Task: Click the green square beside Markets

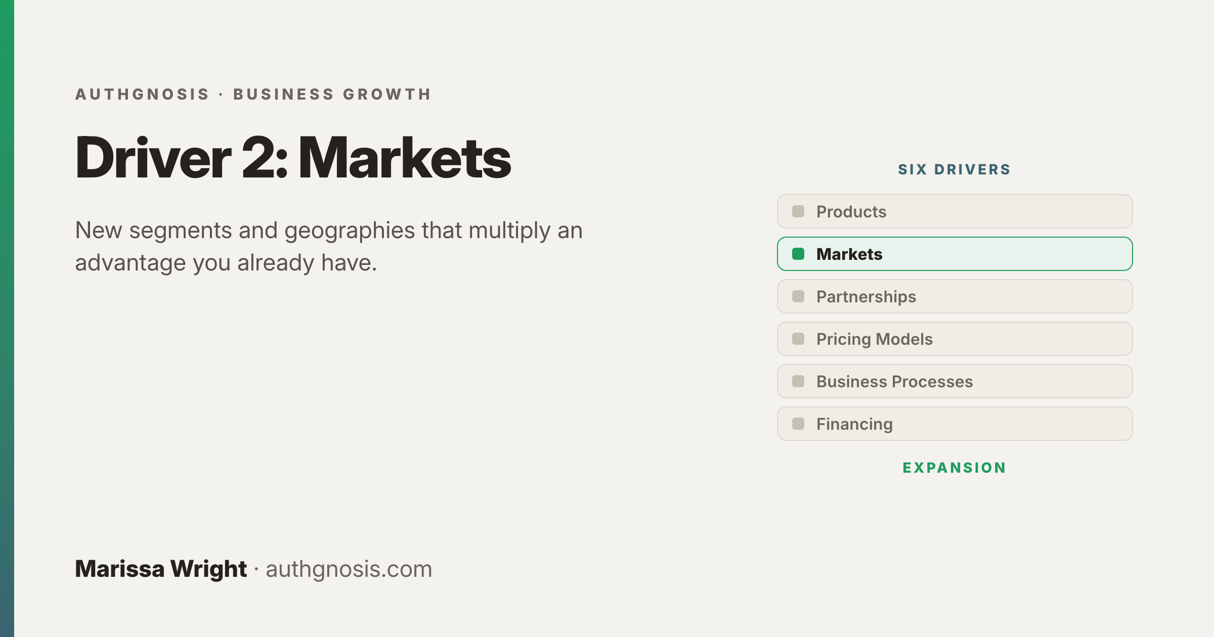Action: 798,254
